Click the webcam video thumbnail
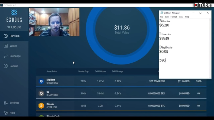Viewport: 214px width, 120px height. (54, 22)
